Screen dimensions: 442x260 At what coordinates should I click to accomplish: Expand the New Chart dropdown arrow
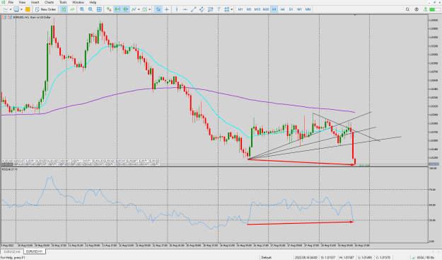point(11,9)
